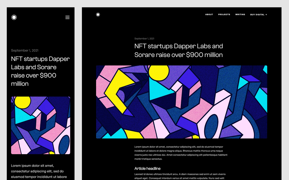
Task: Follow the BUY DIGITAL link
Action: coord(259,15)
